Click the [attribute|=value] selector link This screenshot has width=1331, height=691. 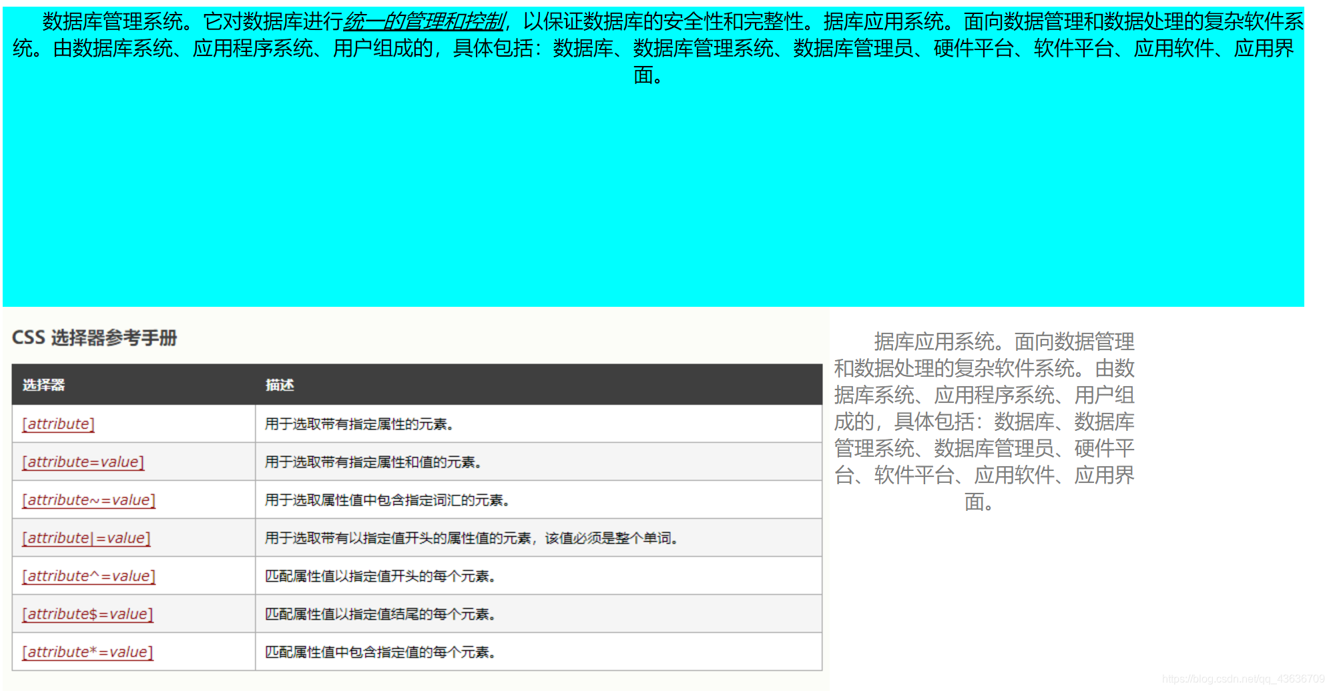(87, 538)
